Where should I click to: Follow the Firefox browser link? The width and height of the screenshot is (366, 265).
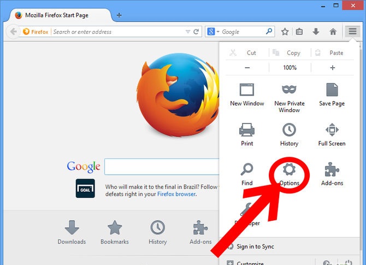[x=176, y=194]
